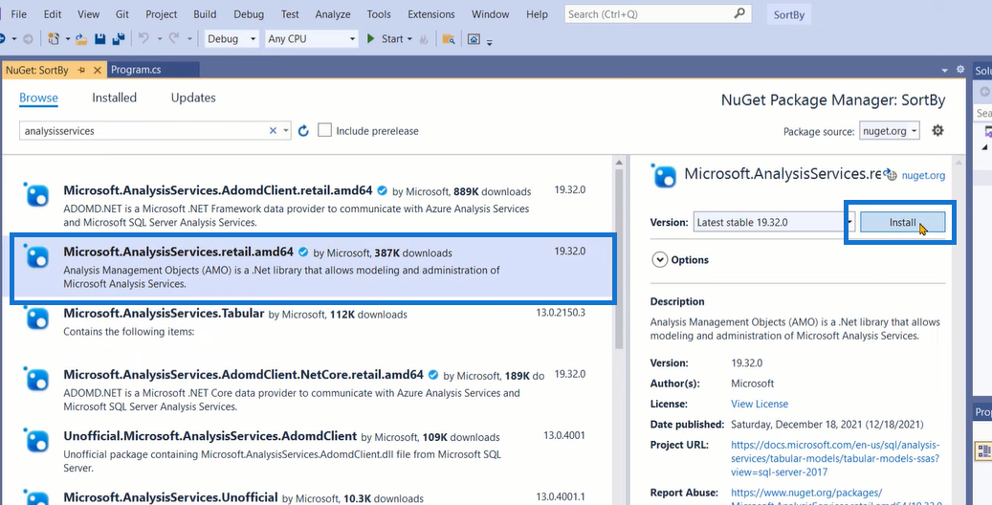This screenshot has height=505, width=992.
Task: Click the Open File folder icon
Action: pos(81,39)
